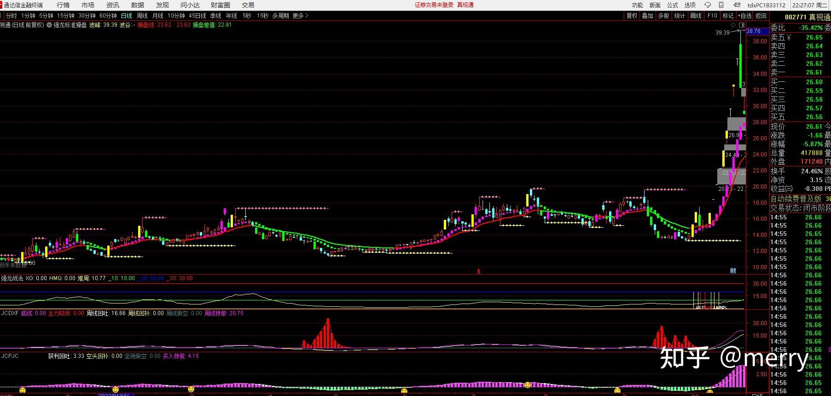Click the 自动续费普及版 link
The width and height of the screenshot is (831, 396).
796,199
